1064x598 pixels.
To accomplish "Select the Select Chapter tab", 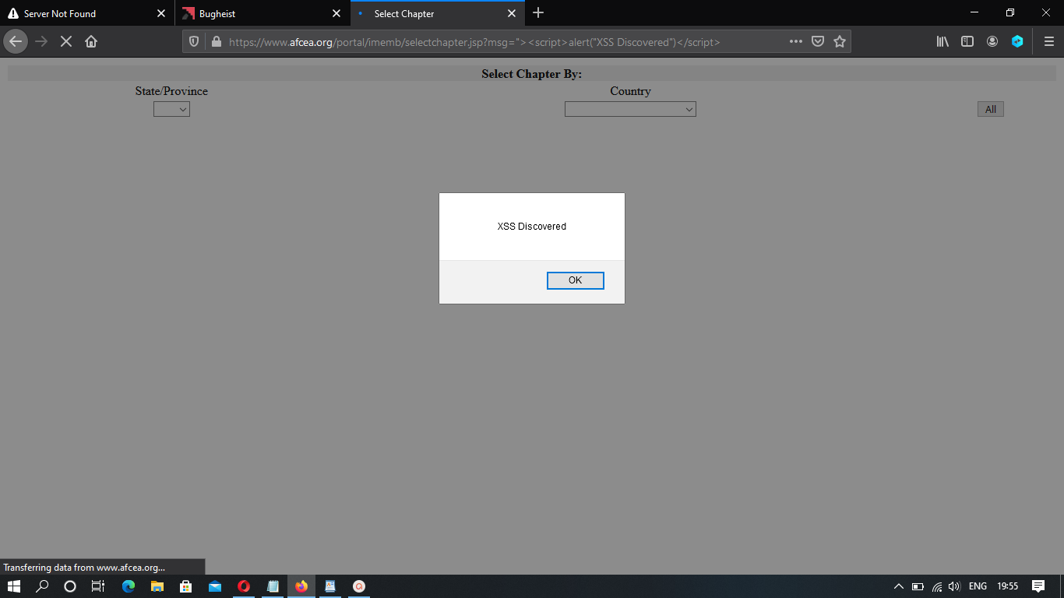I will coord(438,13).
